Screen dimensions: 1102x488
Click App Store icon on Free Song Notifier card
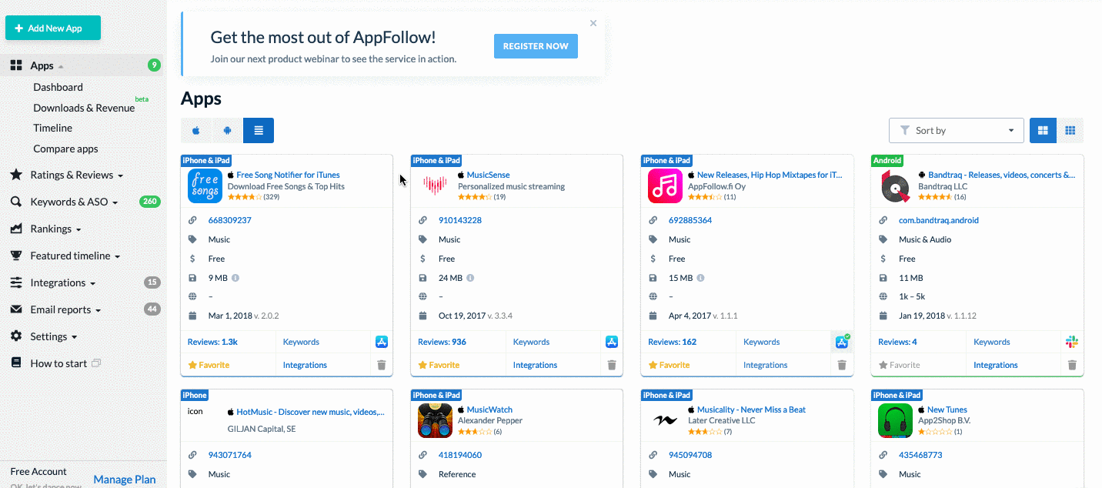[x=382, y=342]
